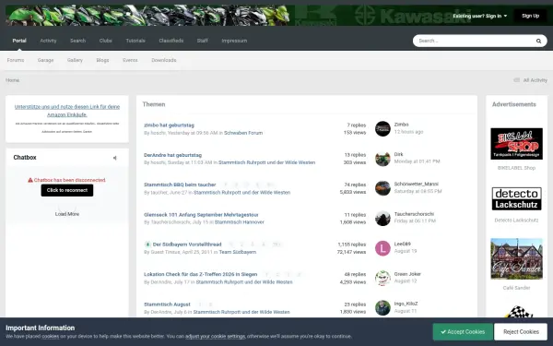Open Glemseck 101 Anfang September topic
The height and width of the screenshot is (346, 553).
coord(201,215)
